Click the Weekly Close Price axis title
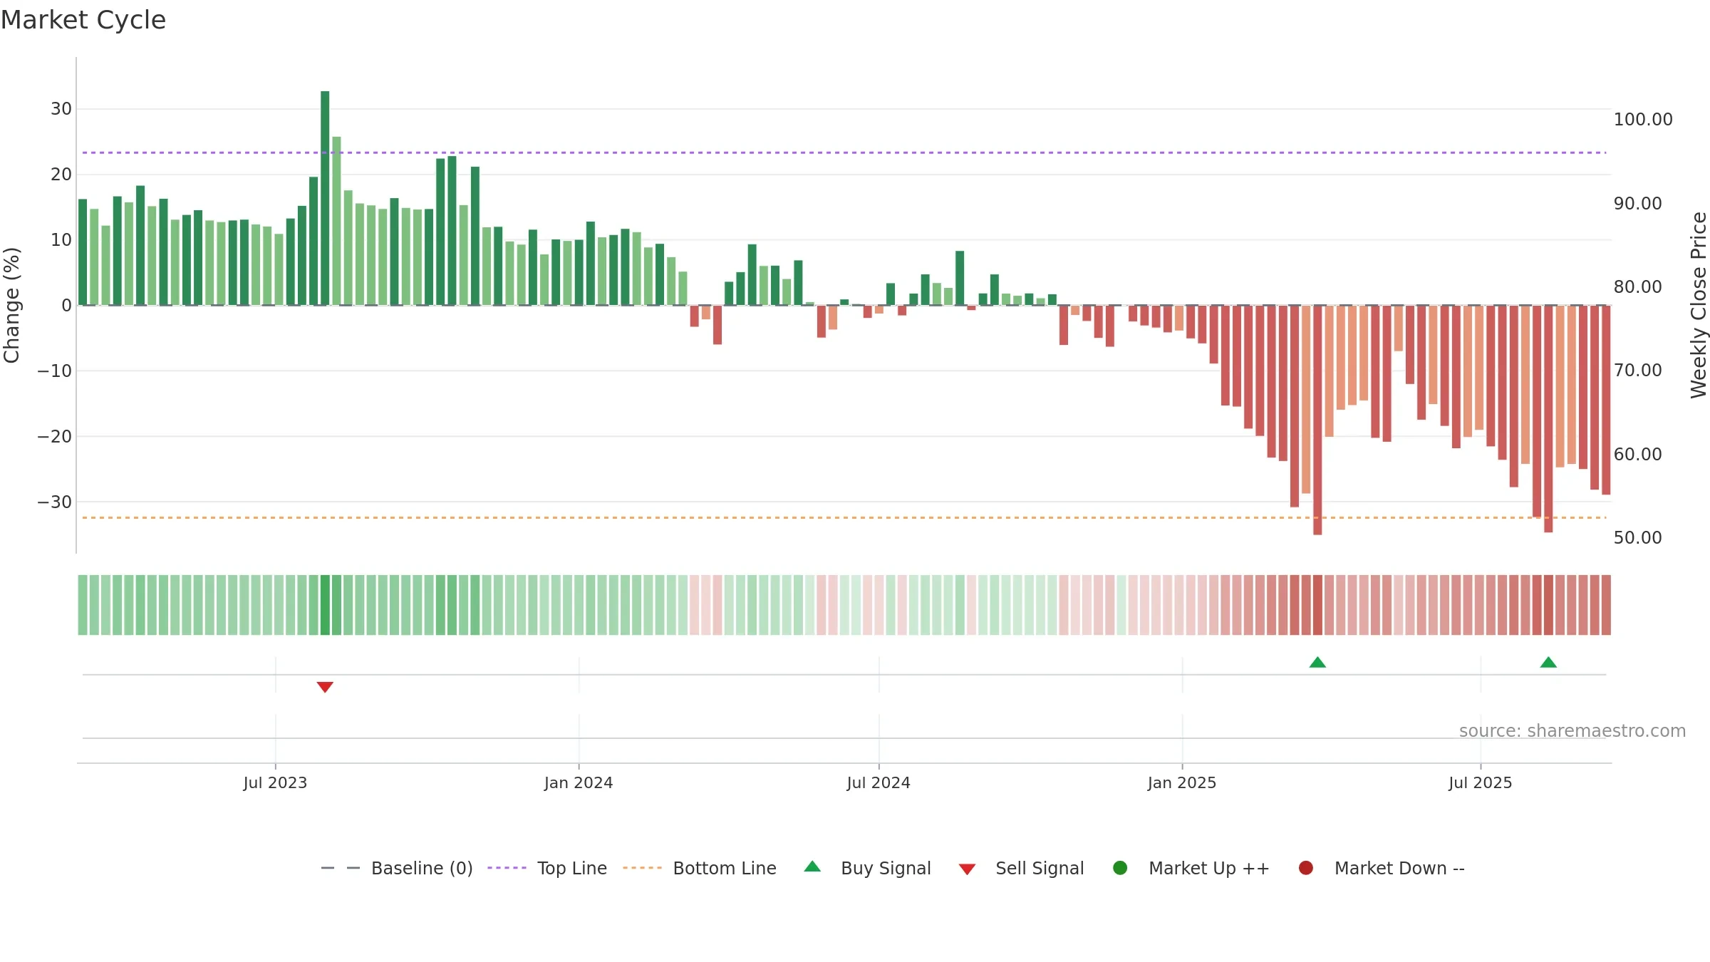The width and height of the screenshot is (1710, 962). 1699,305
